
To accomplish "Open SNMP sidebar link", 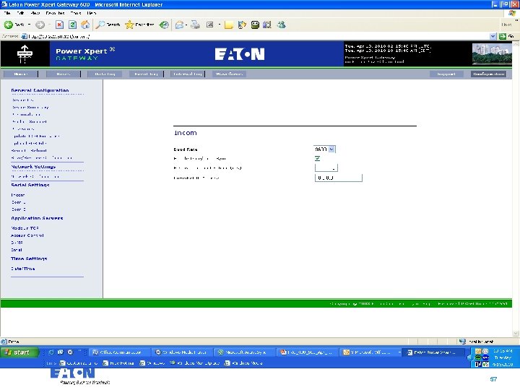I will pos(17,243).
